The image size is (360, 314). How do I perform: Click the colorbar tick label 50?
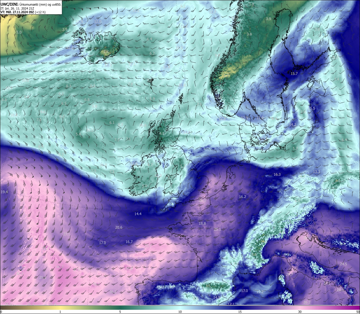tap(358, 312)
